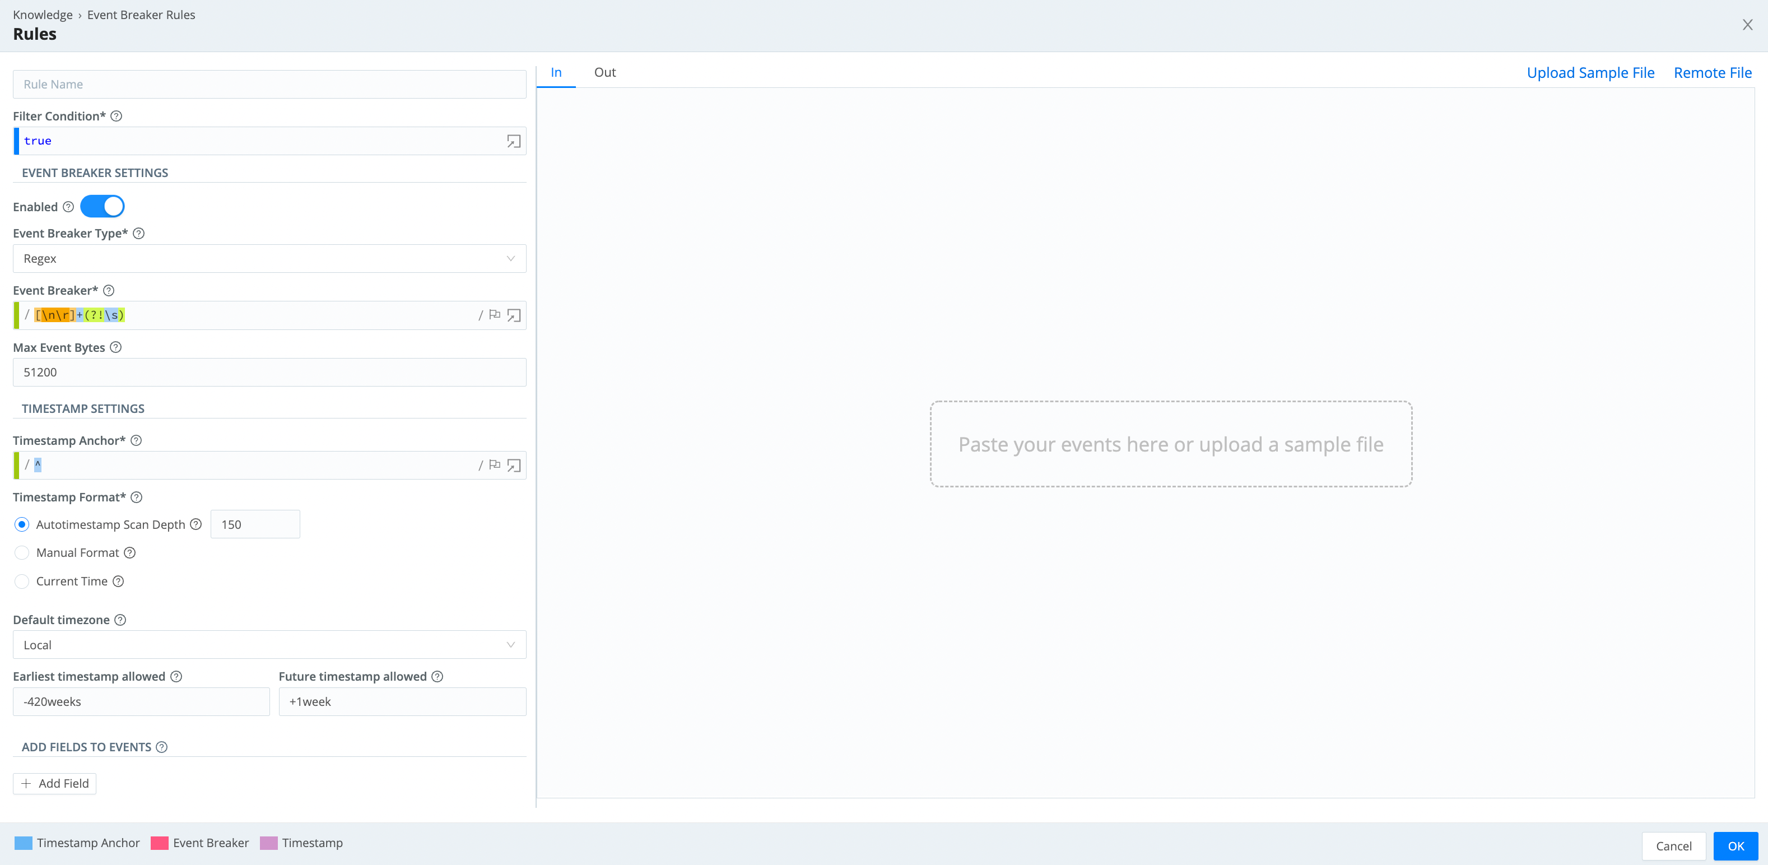Click the help icon next to Event Breaker Type
Screen dimensions: 1768x865
pyautogui.click(x=139, y=234)
